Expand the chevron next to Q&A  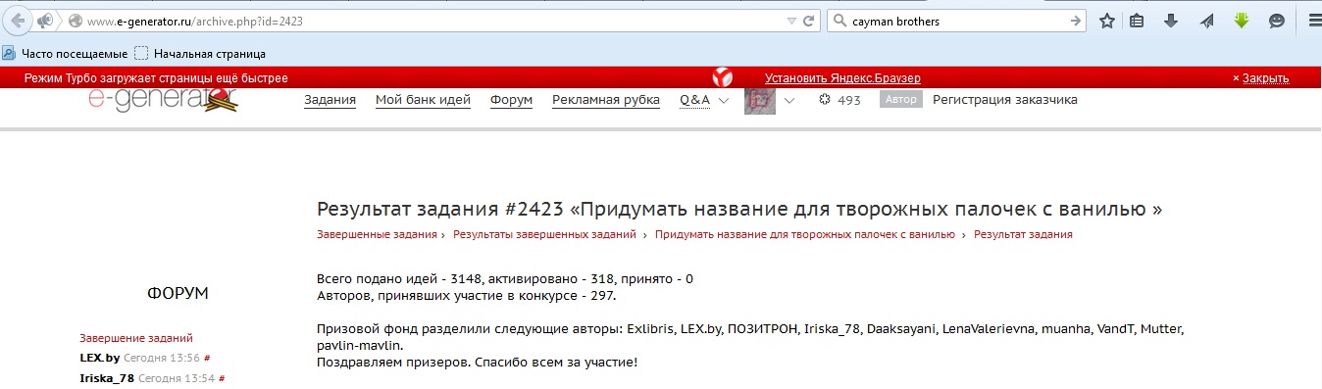click(724, 100)
